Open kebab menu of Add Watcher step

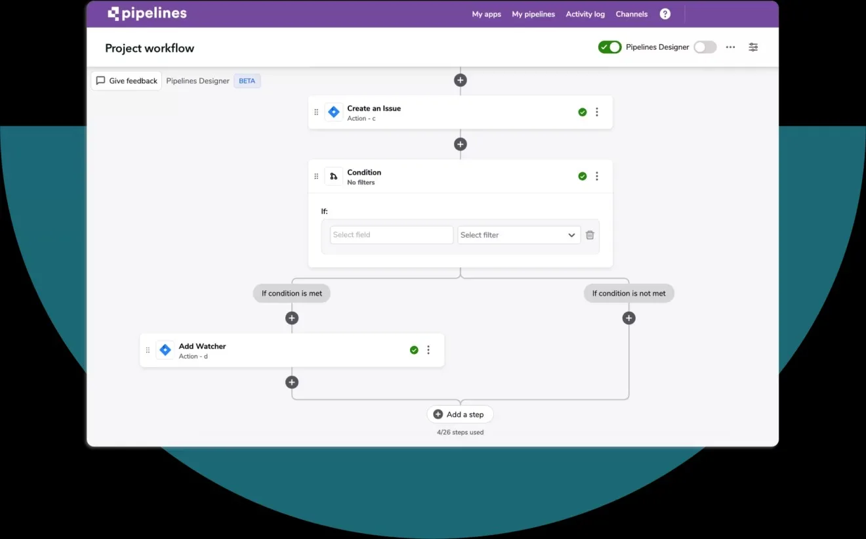(x=428, y=350)
